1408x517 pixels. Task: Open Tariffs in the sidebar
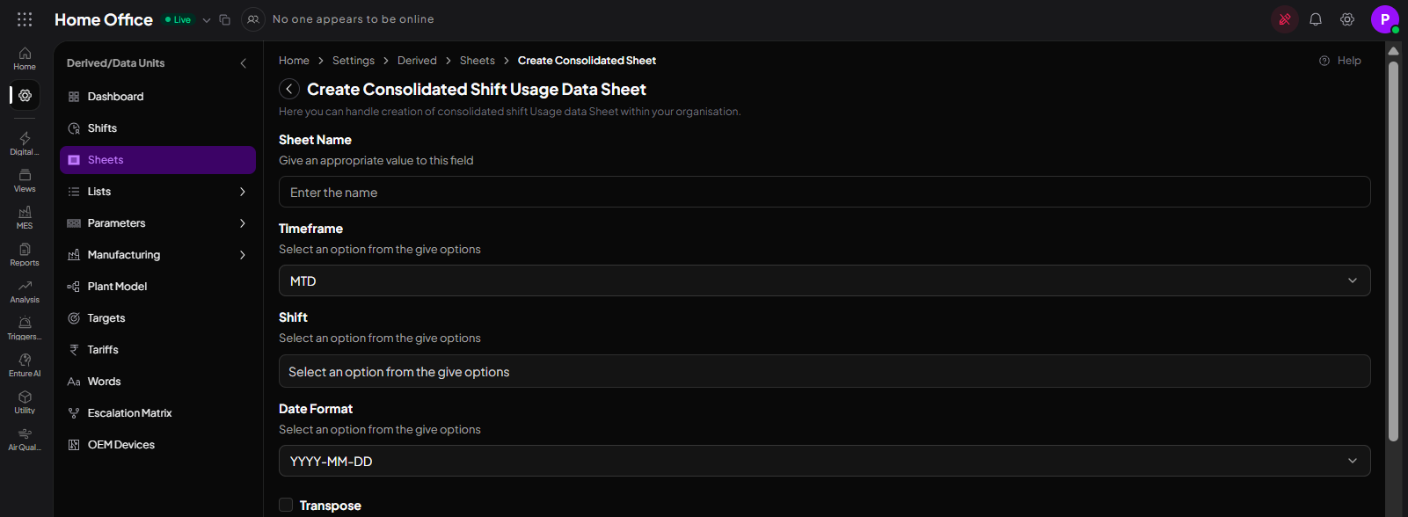[x=157, y=350]
